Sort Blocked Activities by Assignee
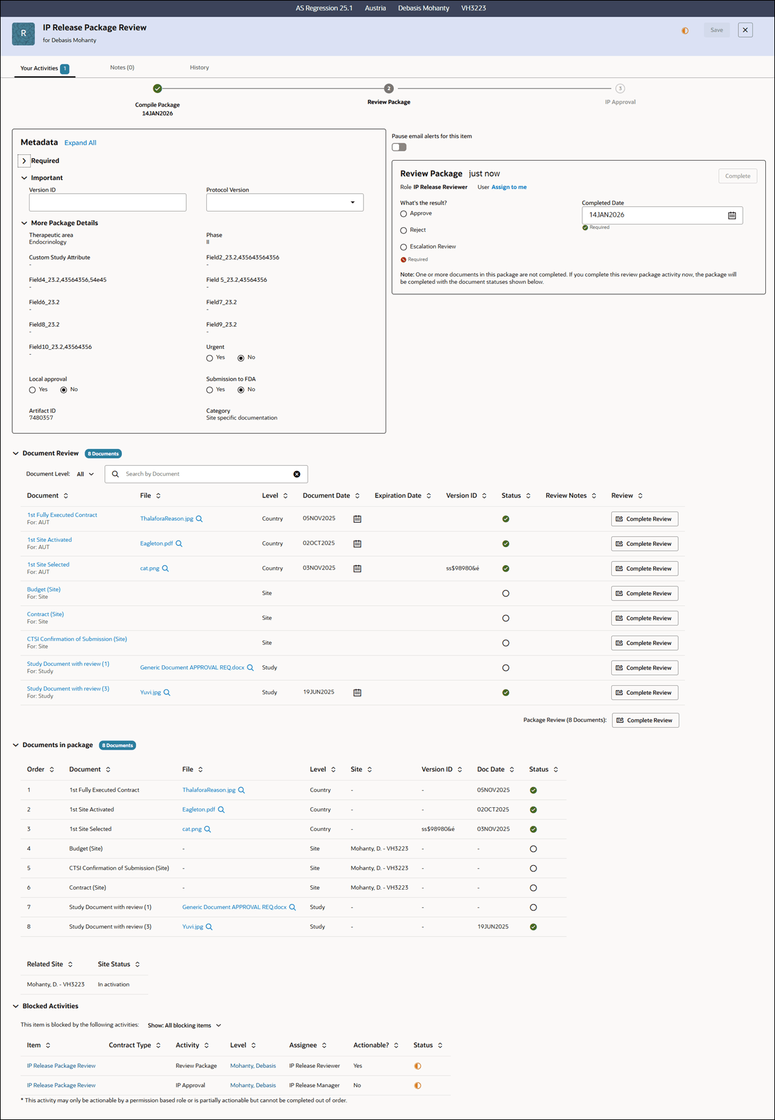 click(324, 1045)
